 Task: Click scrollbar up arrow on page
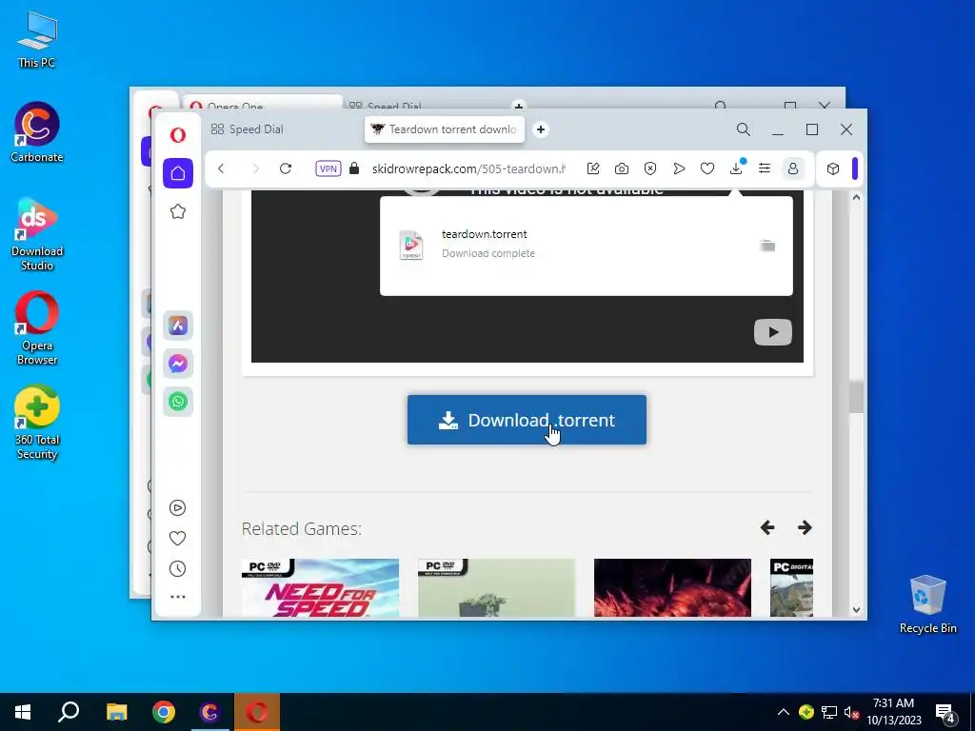click(856, 198)
